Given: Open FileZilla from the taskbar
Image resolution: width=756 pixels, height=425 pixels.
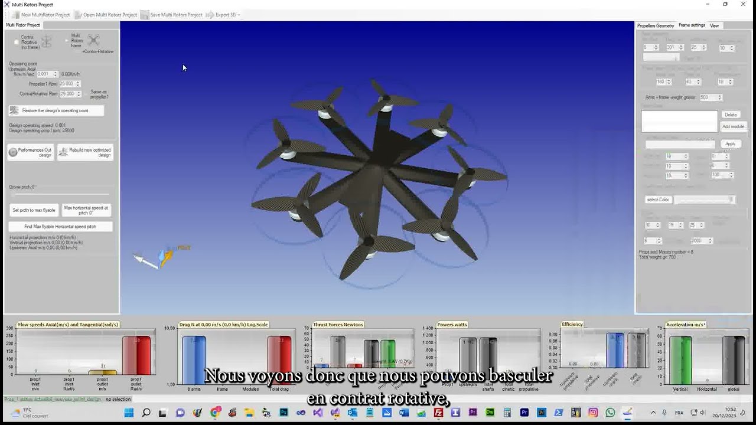Looking at the screenshot, I should coord(438,413).
